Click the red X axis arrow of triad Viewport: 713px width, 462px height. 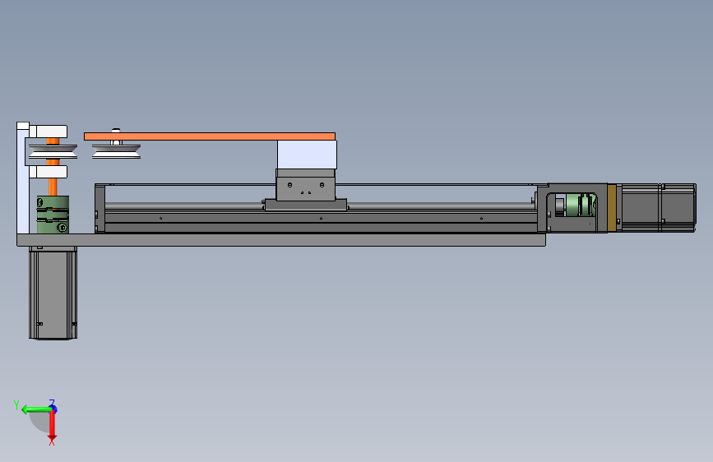[53, 426]
